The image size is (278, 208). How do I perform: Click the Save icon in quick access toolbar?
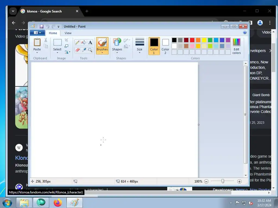click(42, 27)
